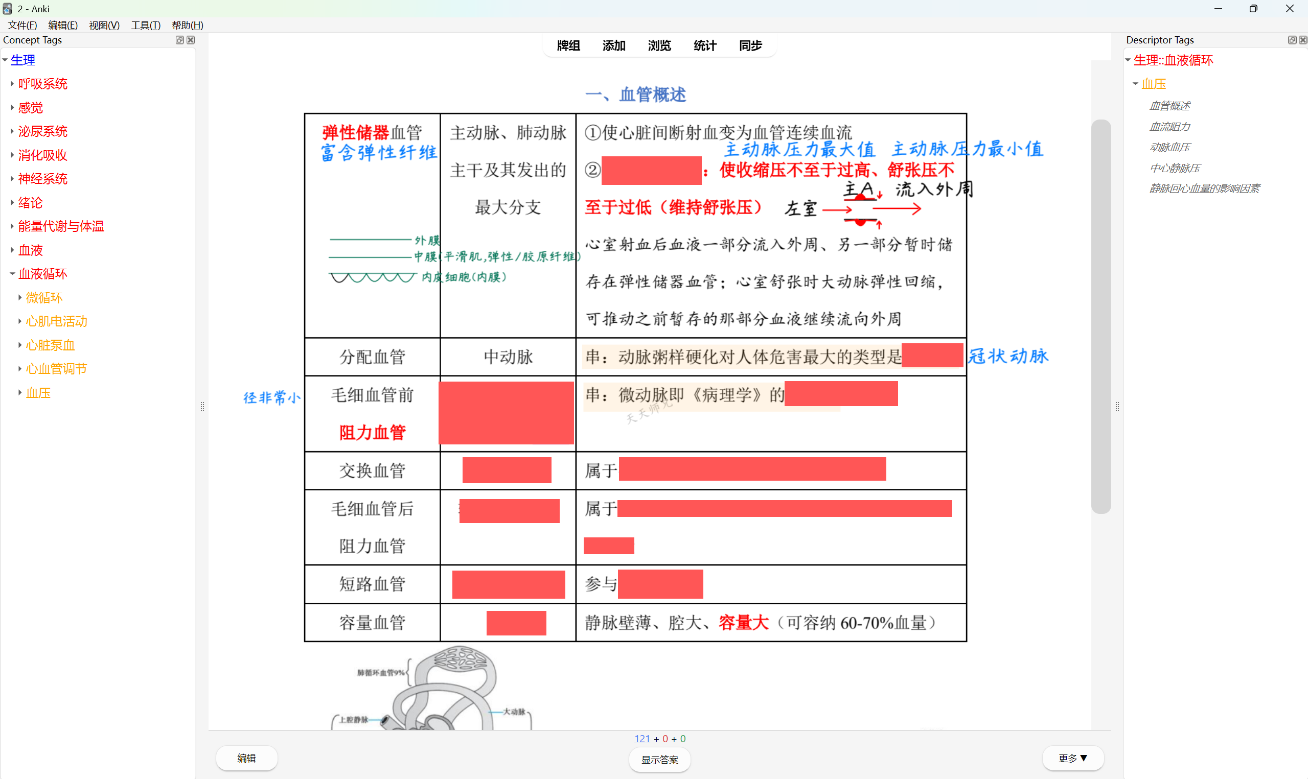Expand the 心血管调节 subtag
This screenshot has height=779, width=1308.
pos(20,368)
